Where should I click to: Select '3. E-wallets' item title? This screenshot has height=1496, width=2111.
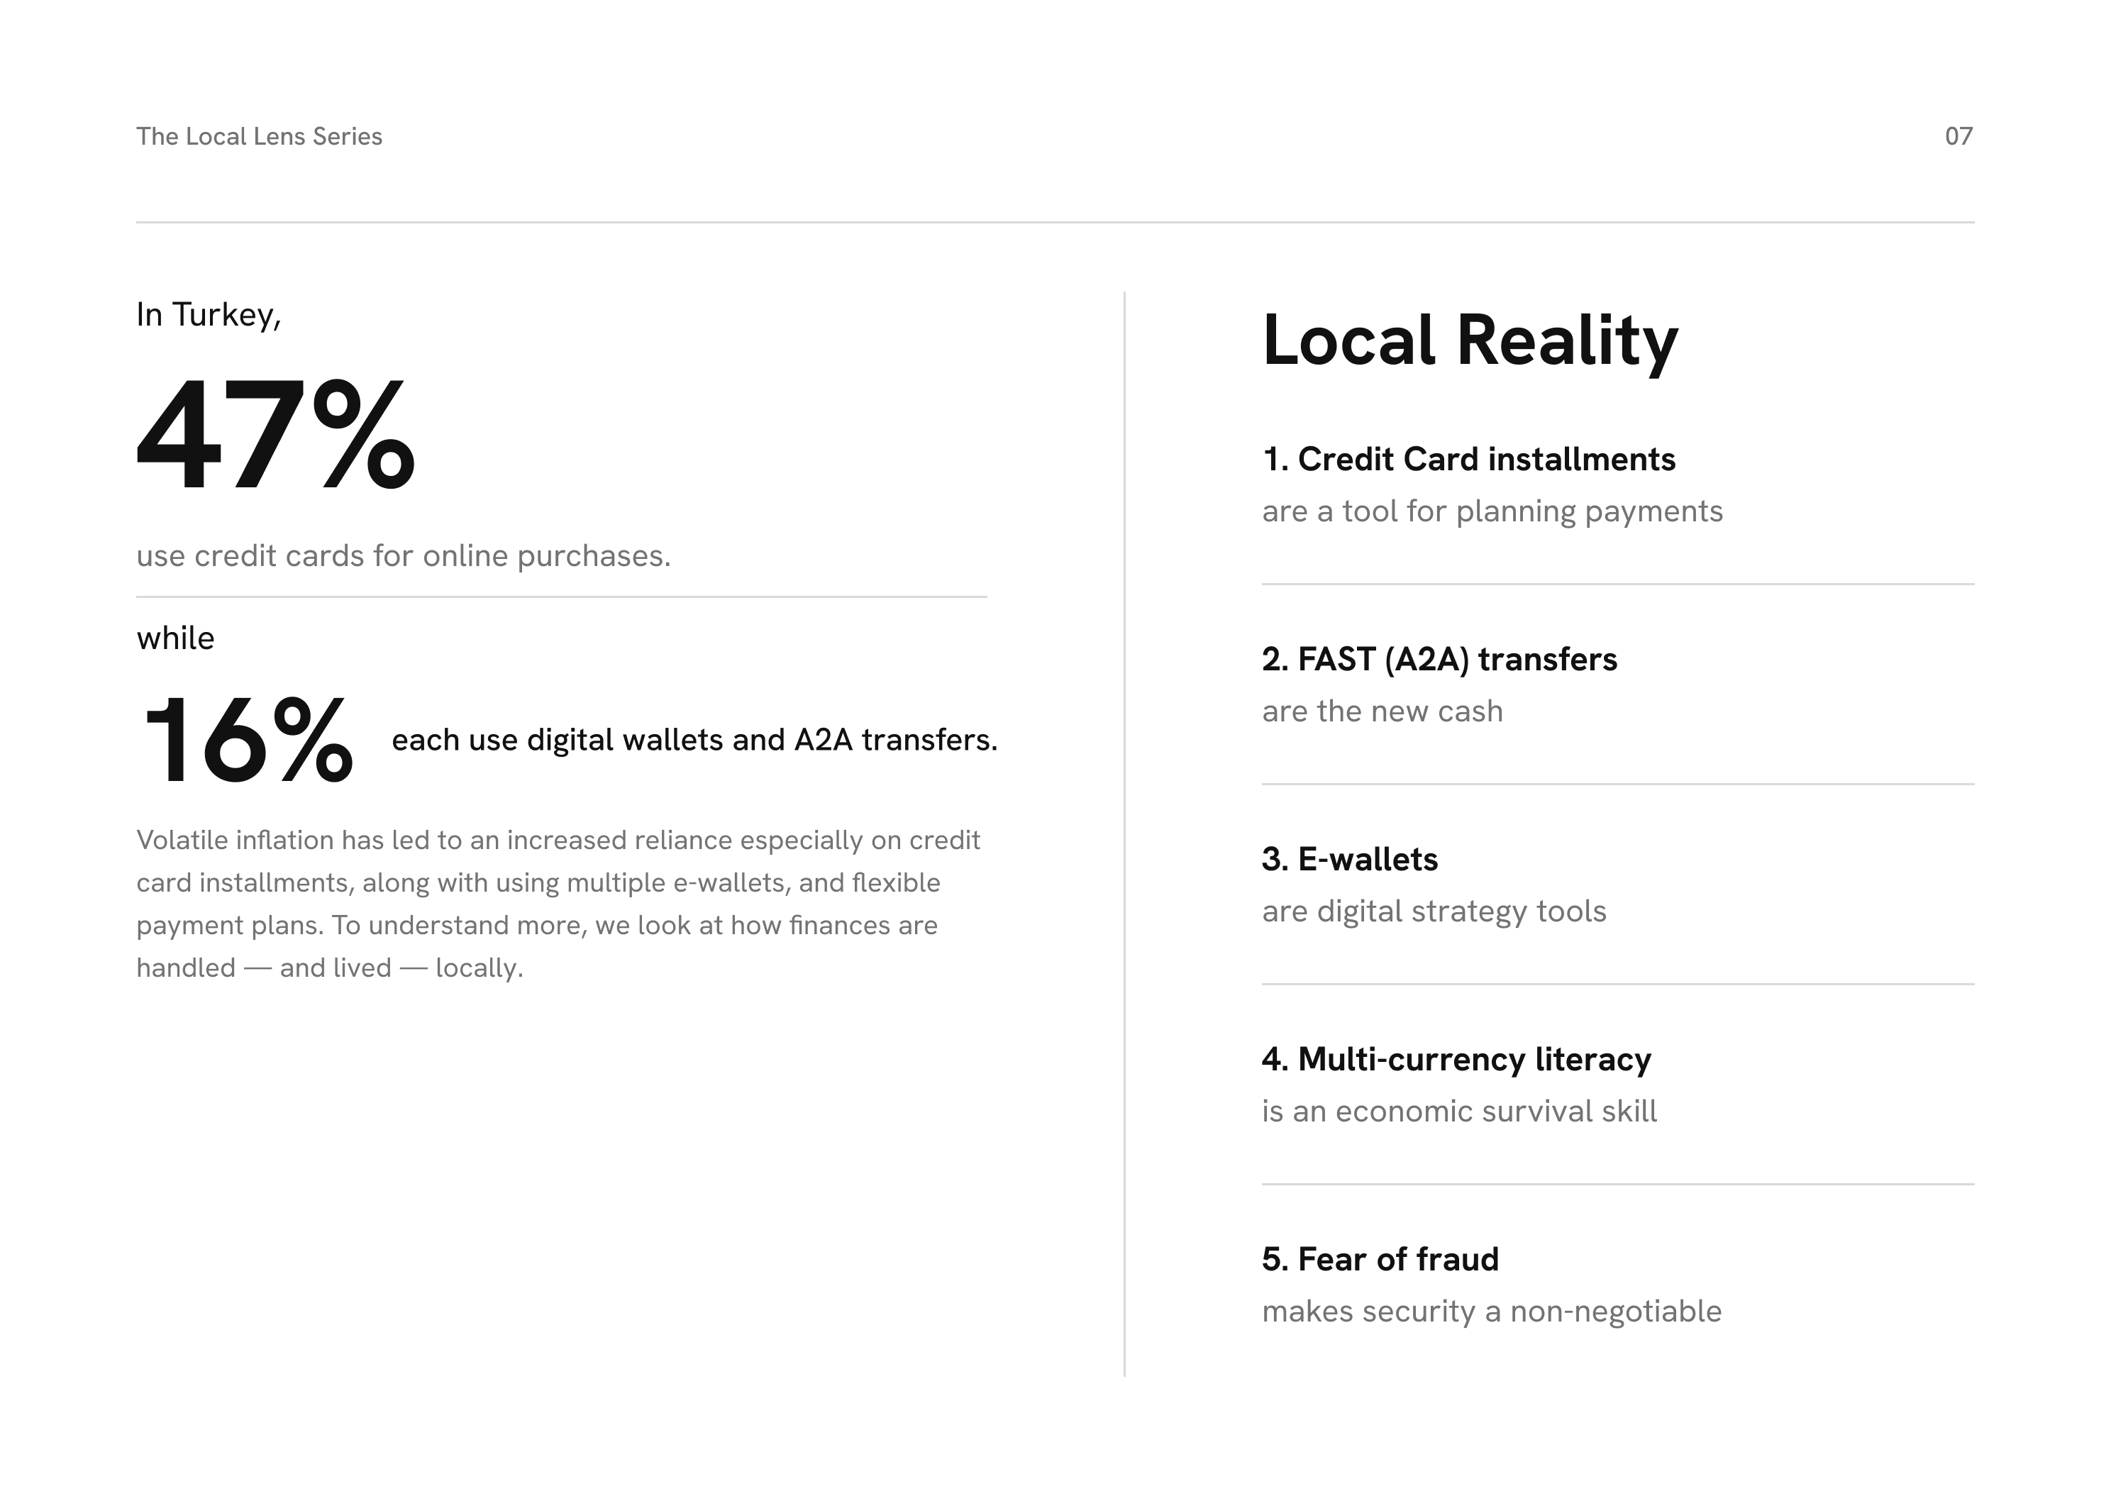(1349, 860)
